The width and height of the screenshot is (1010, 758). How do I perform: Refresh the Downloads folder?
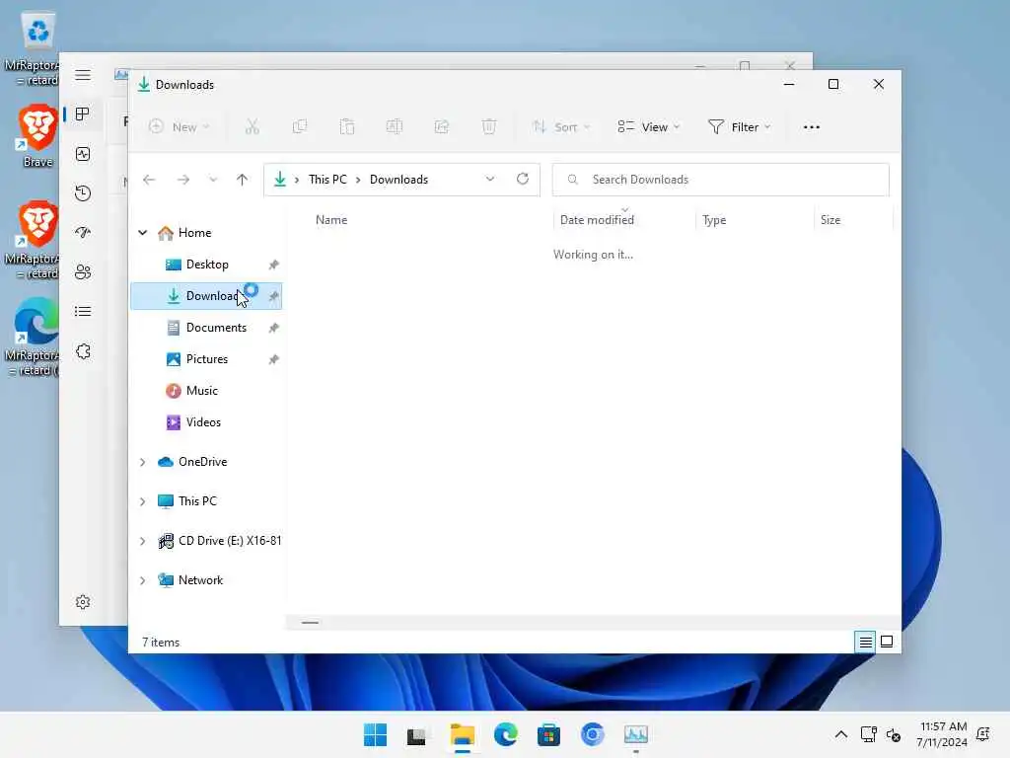tap(523, 179)
